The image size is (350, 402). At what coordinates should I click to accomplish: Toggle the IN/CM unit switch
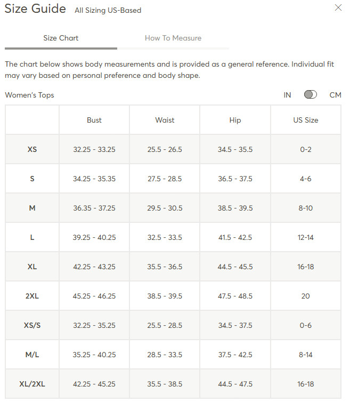click(310, 94)
